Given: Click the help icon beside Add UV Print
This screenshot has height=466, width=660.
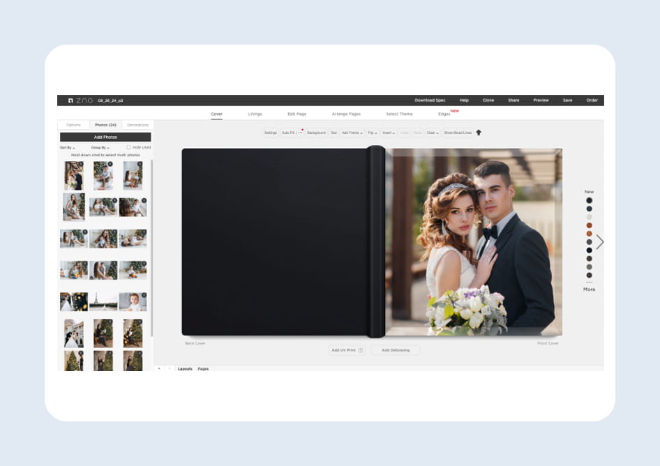Looking at the screenshot, I should [x=361, y=350].
